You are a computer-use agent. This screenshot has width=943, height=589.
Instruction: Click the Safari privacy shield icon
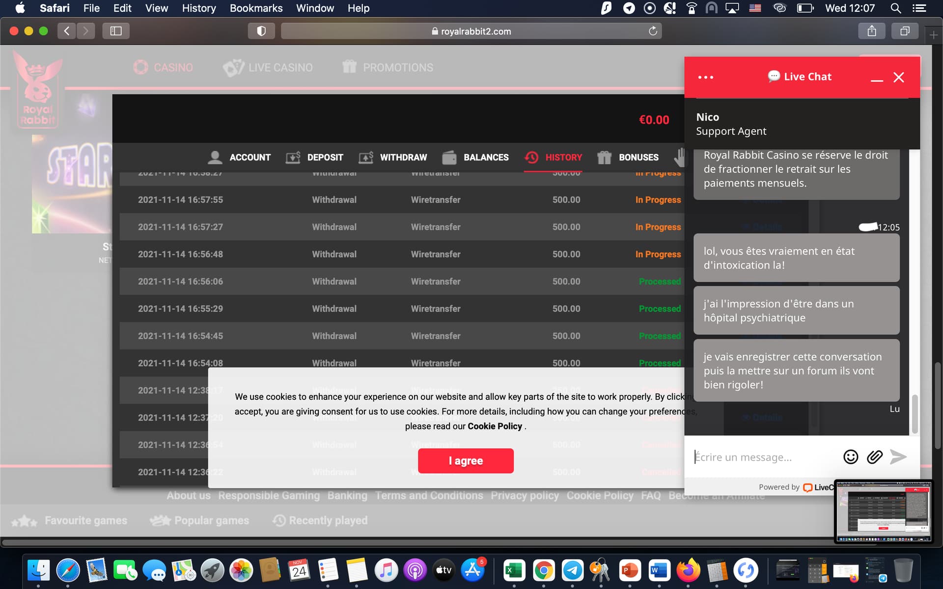point(261,31)
